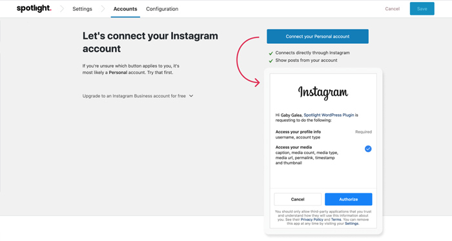Click the 'Let's connect your Instagram account' heading
452x241 pixels.
pyautogui.click(x=150, y=42)
